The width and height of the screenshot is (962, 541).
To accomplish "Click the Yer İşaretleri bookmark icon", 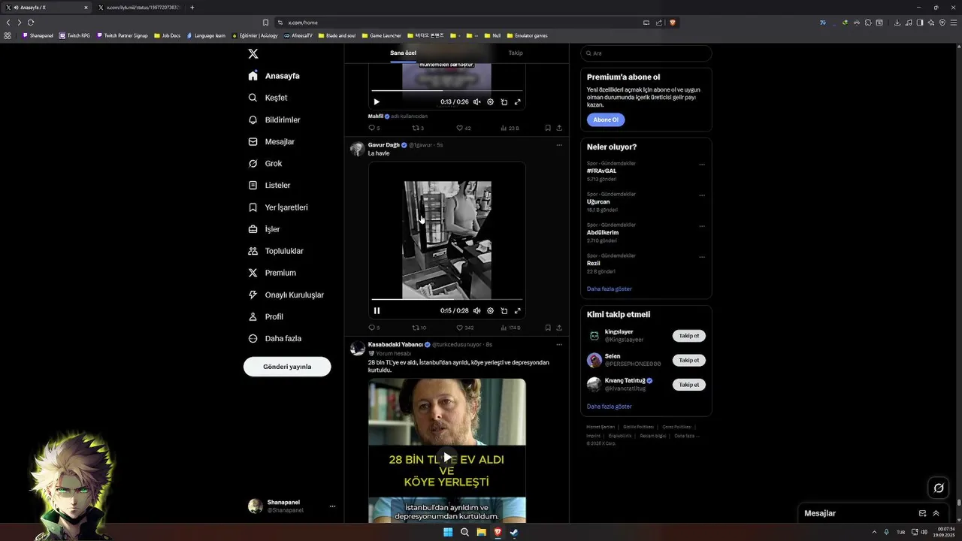I will point(253,207).
